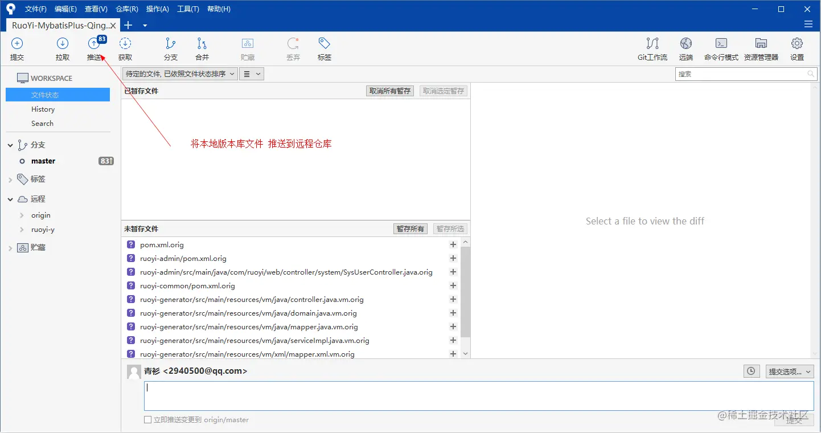821x433 pixels.
Task: Select History in workspace sidebar
Action: coord(43,109)
